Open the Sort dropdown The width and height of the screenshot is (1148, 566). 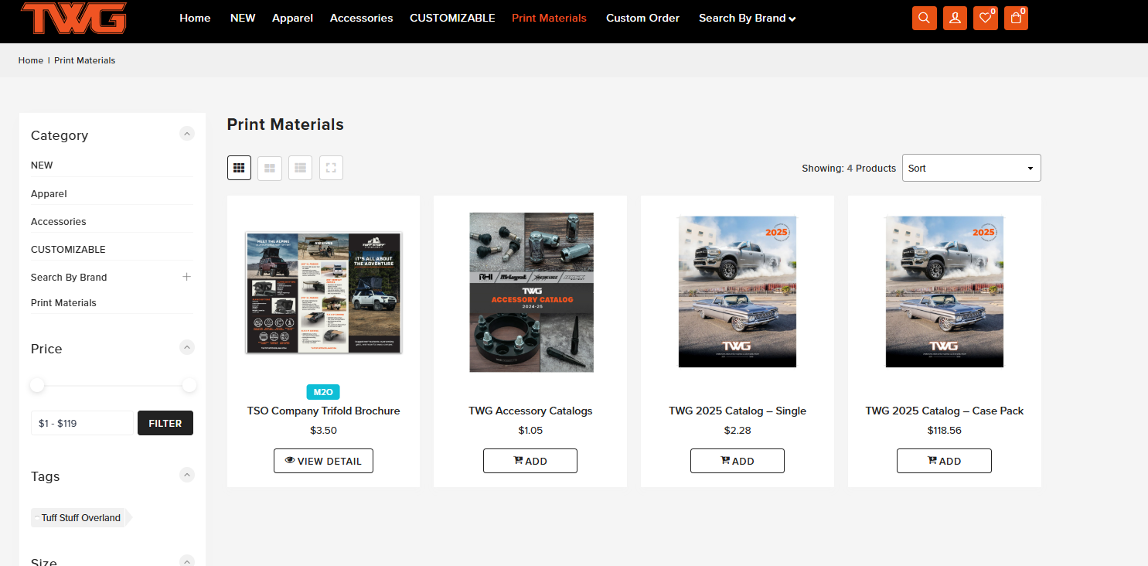coord(971,168)
